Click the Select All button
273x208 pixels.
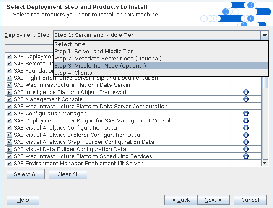(26, 174)
